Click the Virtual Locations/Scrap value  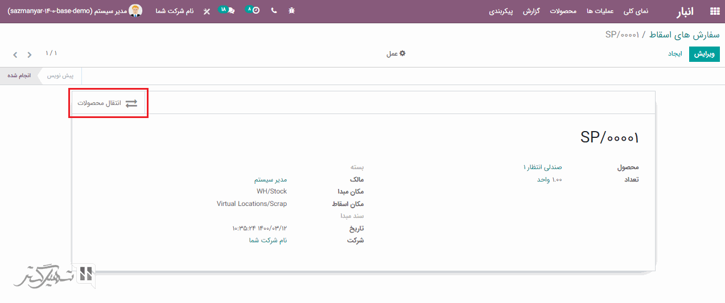point(252,204)
